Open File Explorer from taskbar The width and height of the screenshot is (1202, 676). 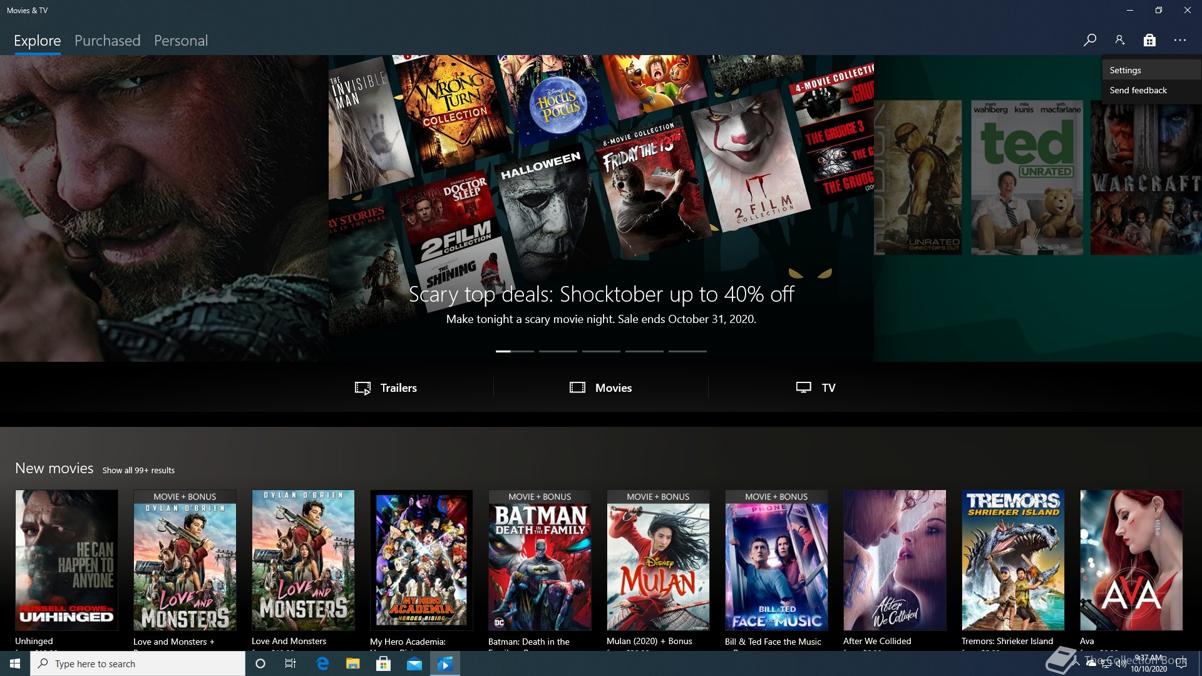tap(353, 663)
